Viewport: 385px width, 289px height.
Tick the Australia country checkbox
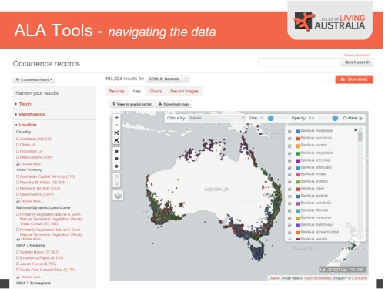point(18,139)
